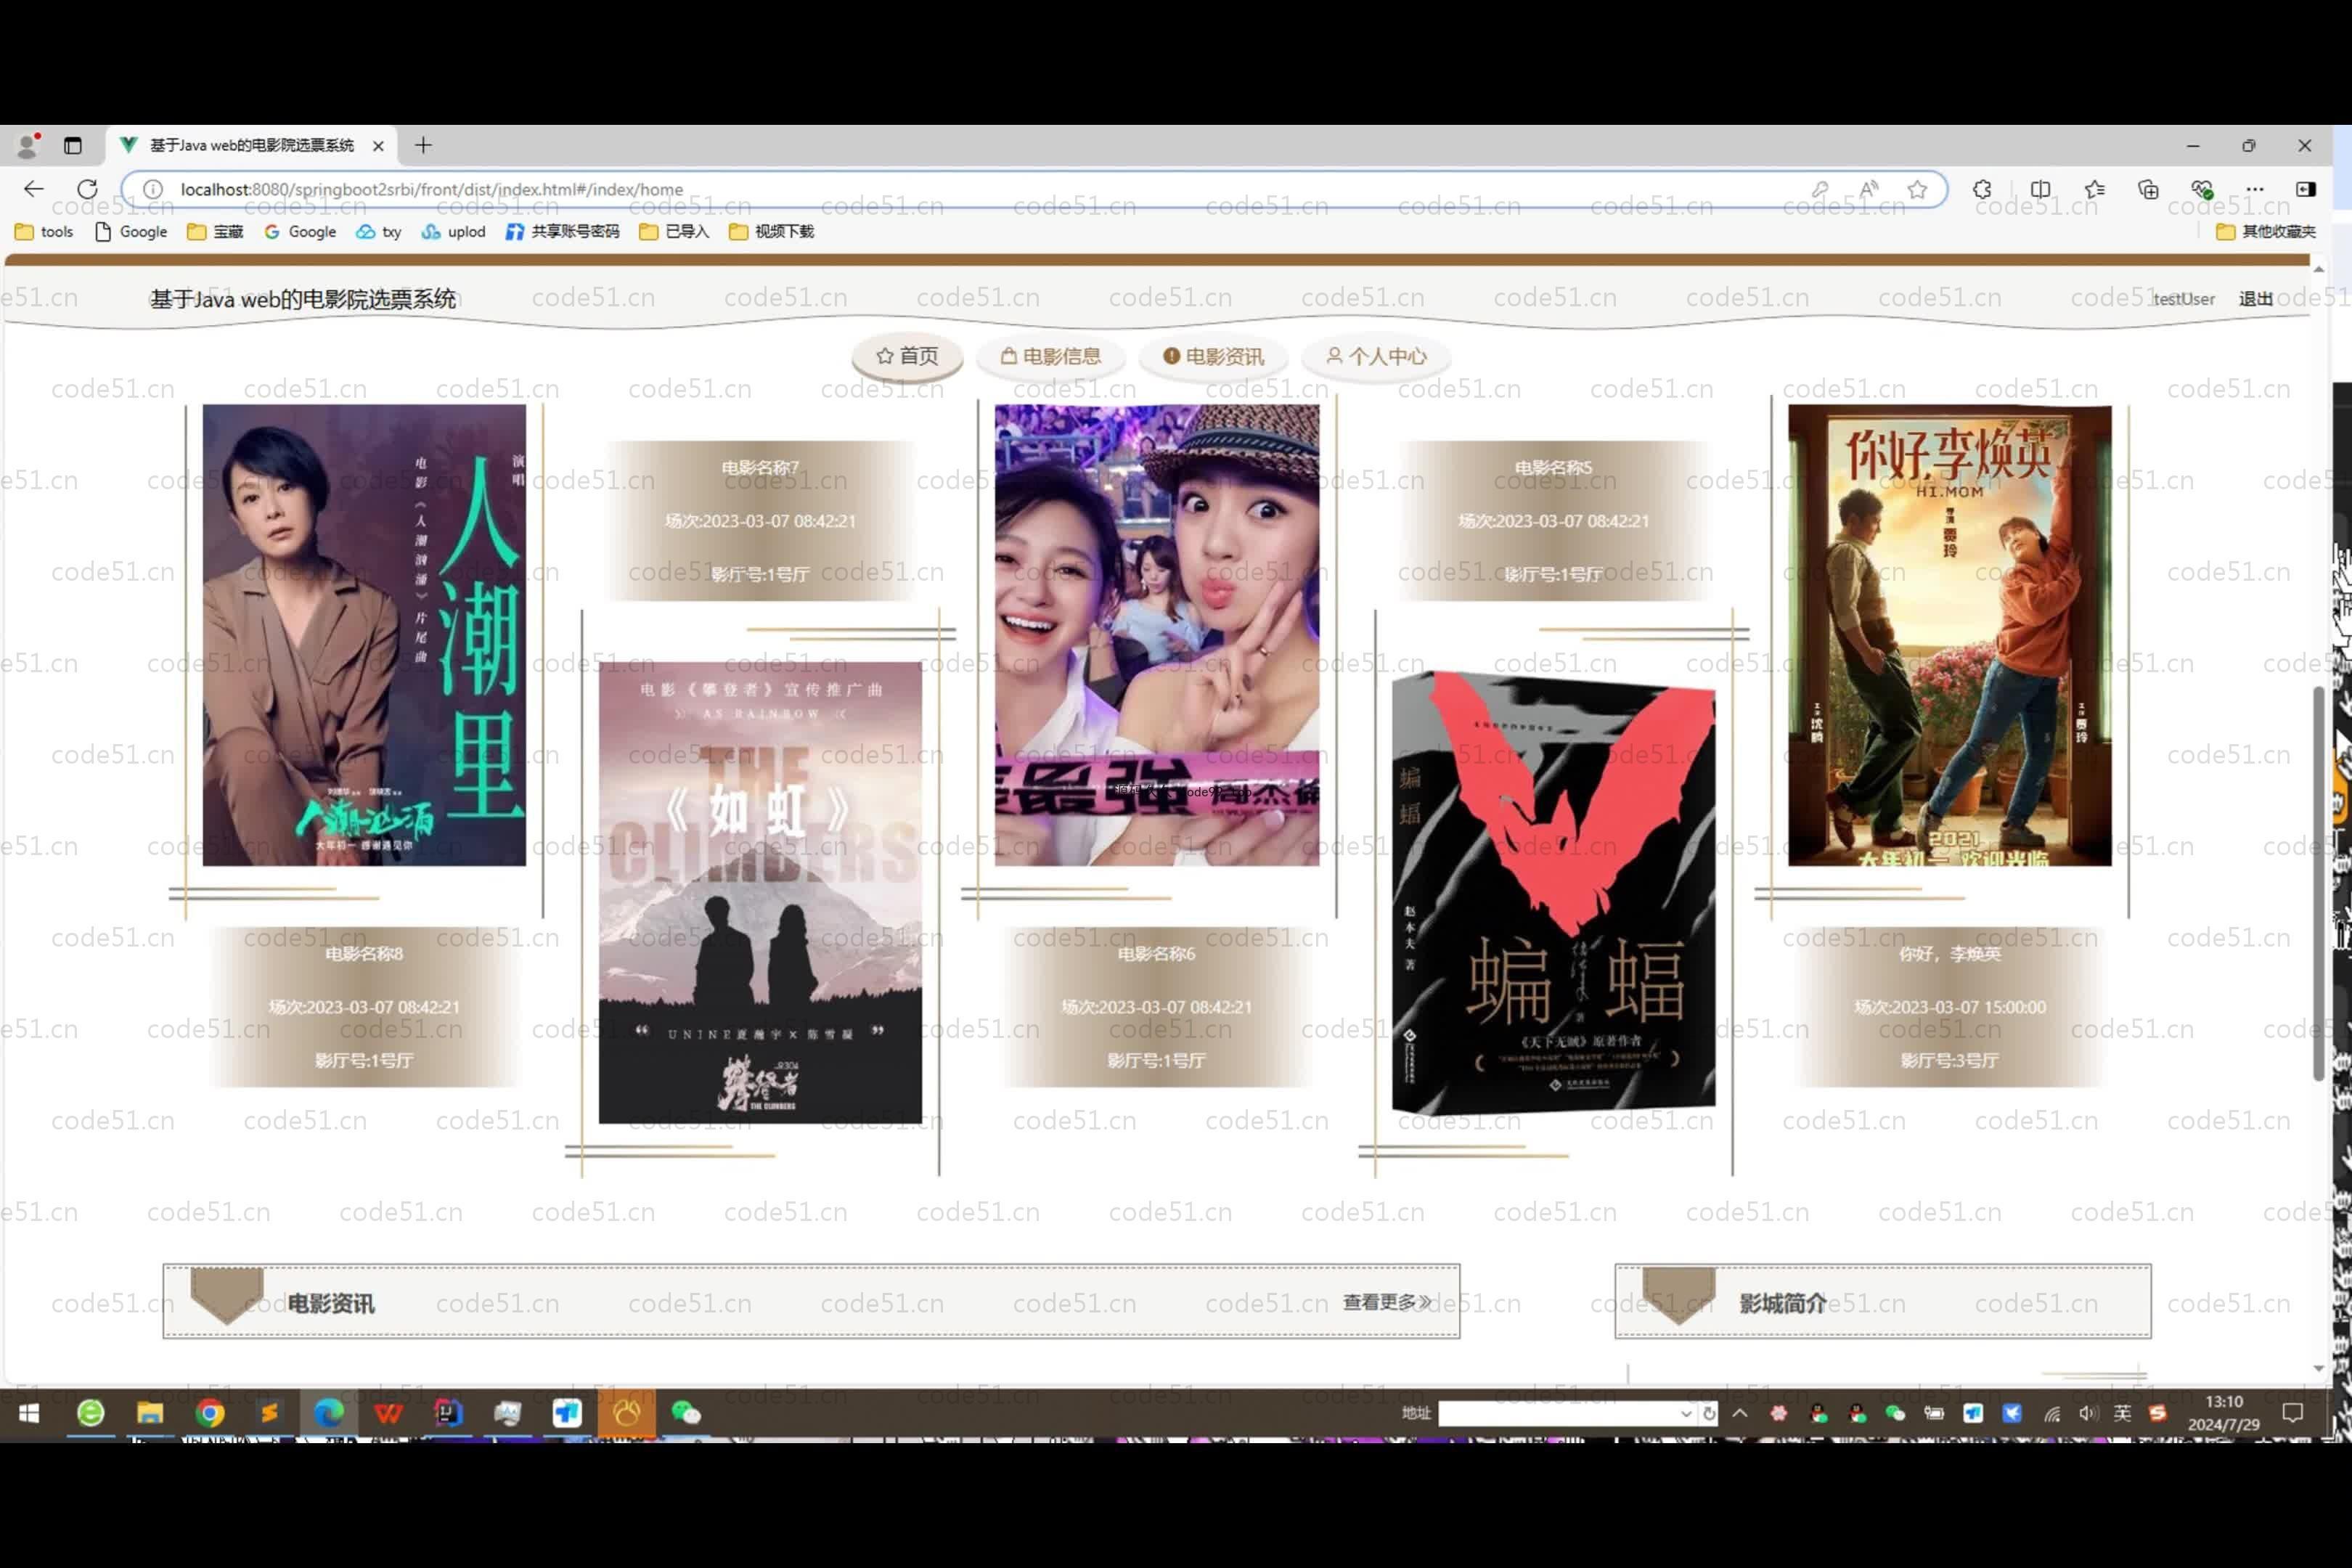Click the 电影资讯 section heading
Image resolution: width=2352 pixels, height=1568 pixels.
pos(331,1303)
